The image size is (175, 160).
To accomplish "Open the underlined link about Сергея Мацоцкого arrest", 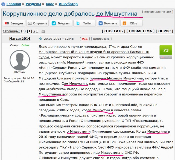I will click(x=94, y=52).
